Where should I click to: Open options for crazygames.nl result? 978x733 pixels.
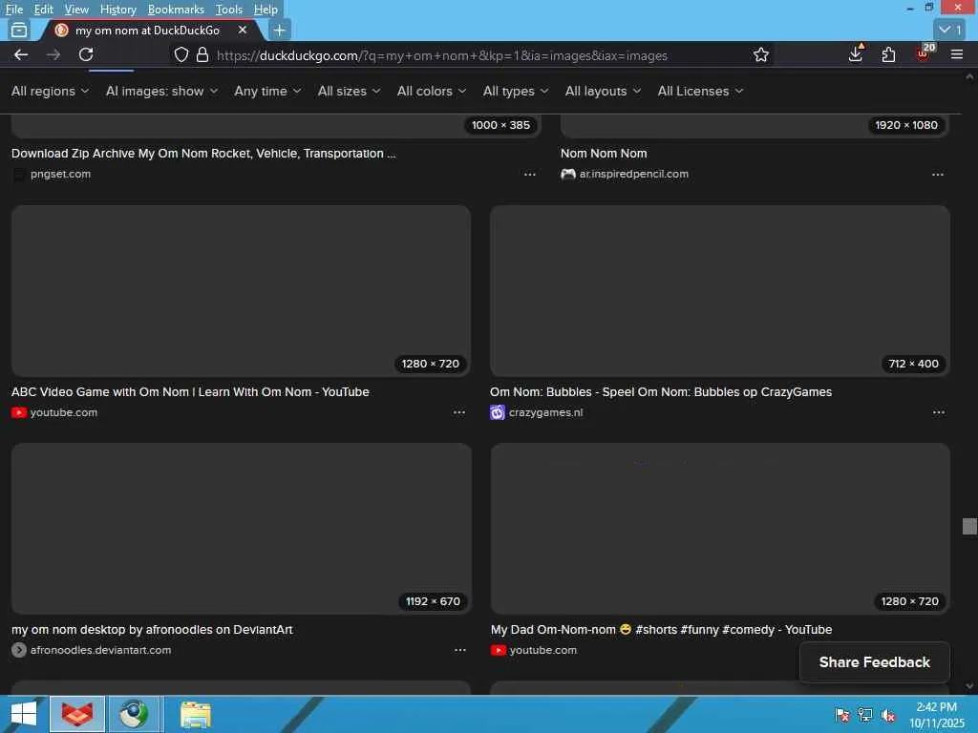pyautogui.click(x=939, y=412)
